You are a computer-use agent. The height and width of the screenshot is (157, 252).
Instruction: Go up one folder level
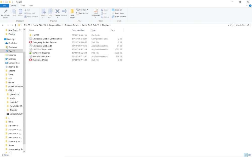pos(15,25)
